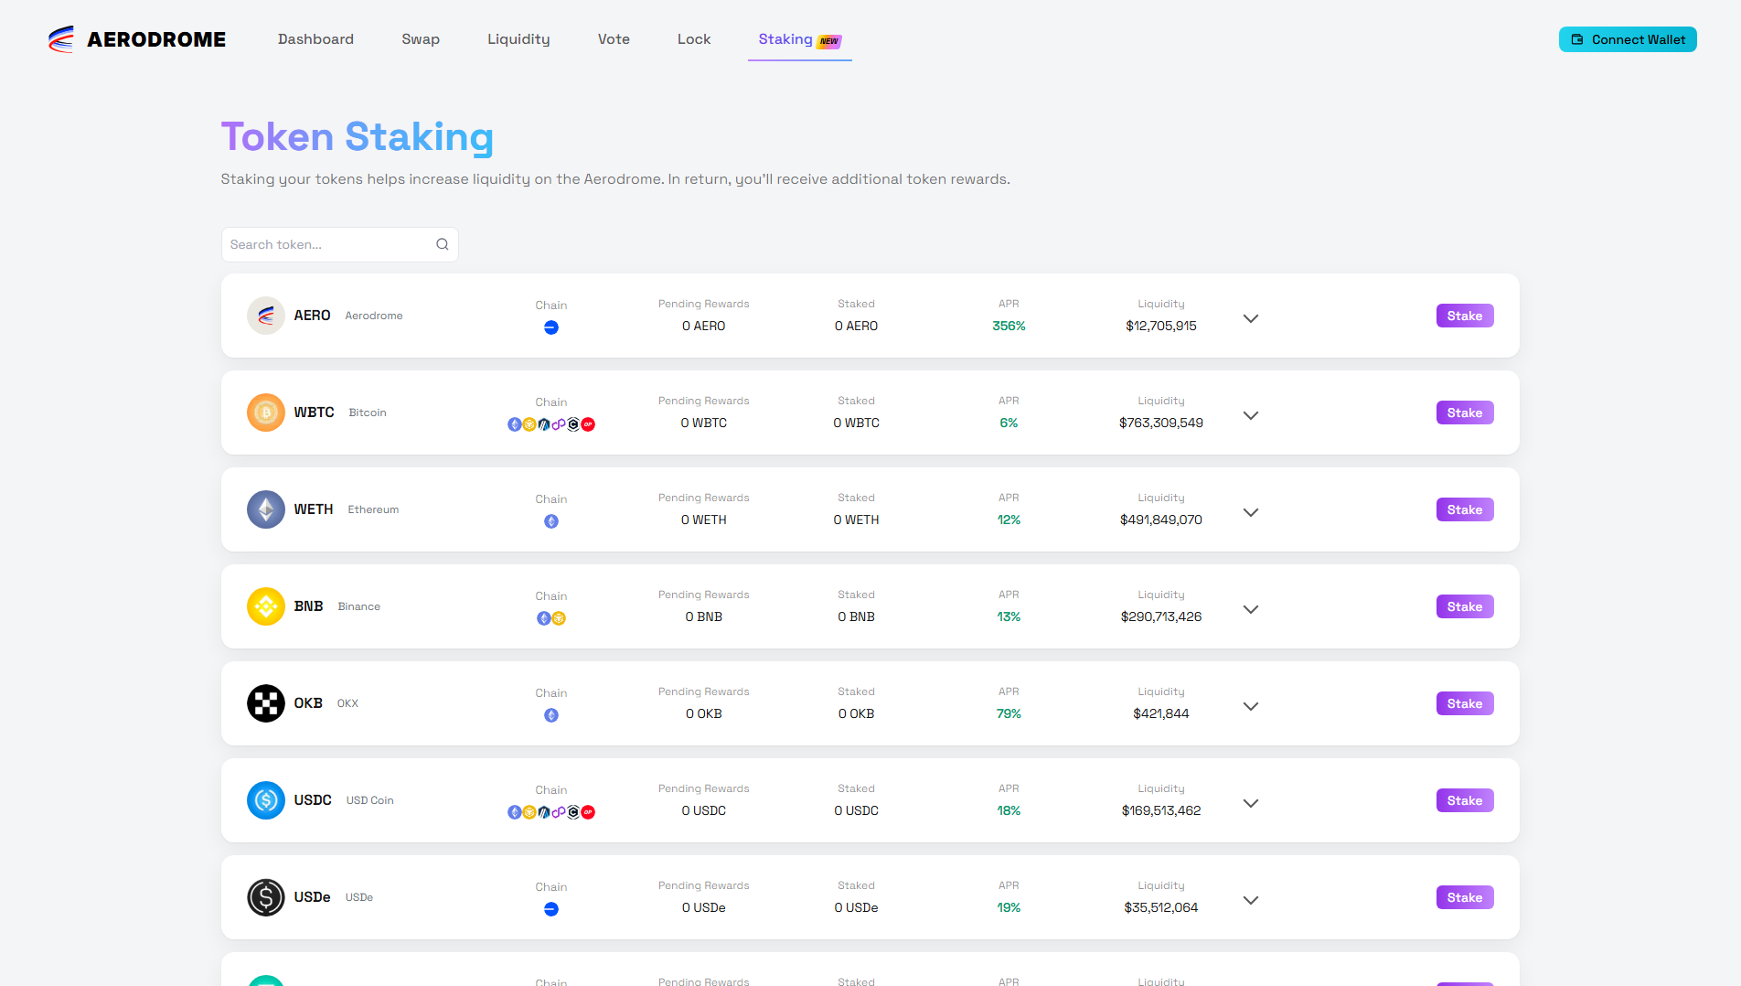Click the $421,844 liquidity value

tap(1161, 713)
